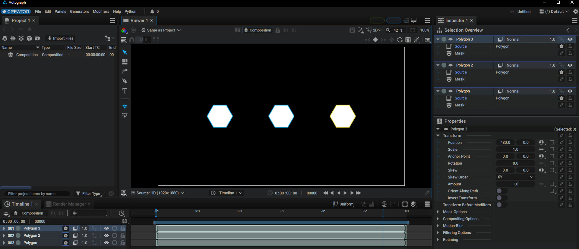Click the new composition layers icon in Project
This screenshot has width=579, height=249.
(x=5, y=38)
